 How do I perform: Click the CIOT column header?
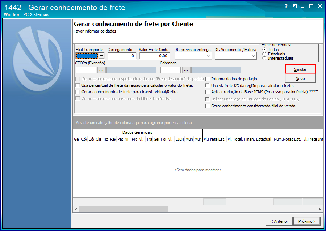coord(179,139)
